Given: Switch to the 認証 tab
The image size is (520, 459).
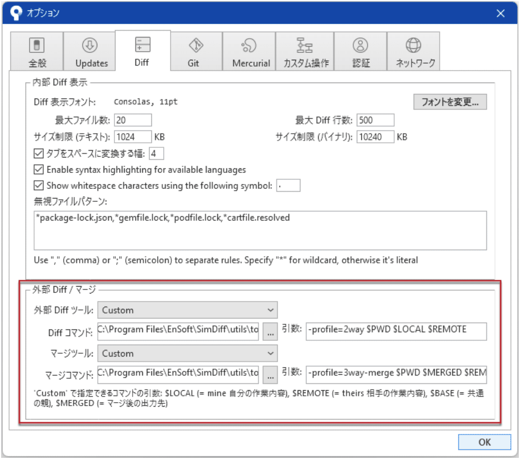Looking at the screenshot, I should 361,51.
